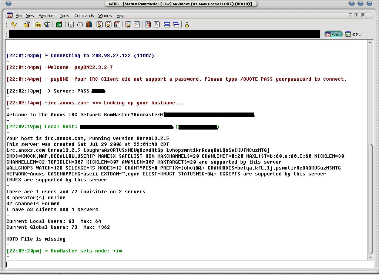Click the vertical scrollbar thumb

[370, 199]
